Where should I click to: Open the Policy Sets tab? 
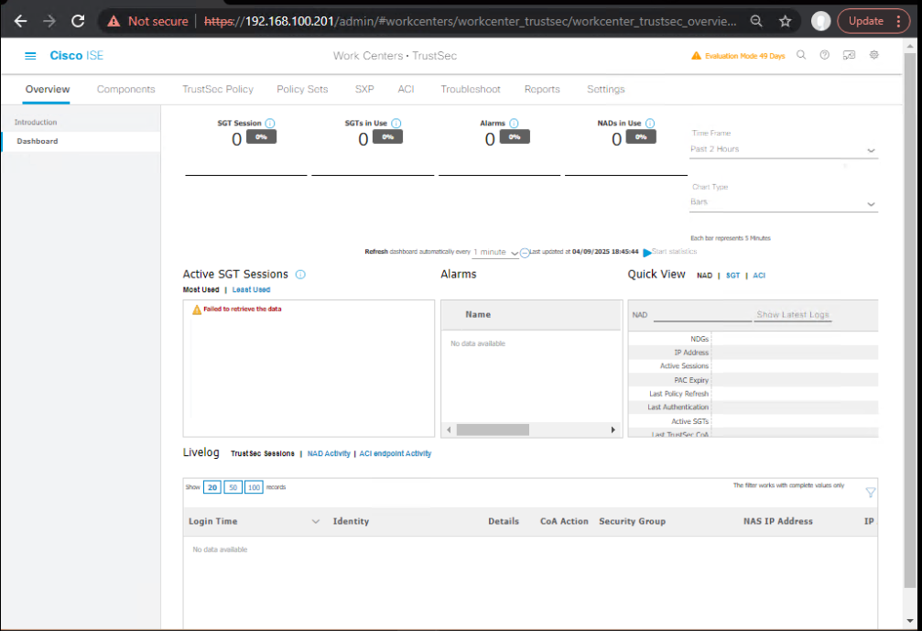(302, 90)
